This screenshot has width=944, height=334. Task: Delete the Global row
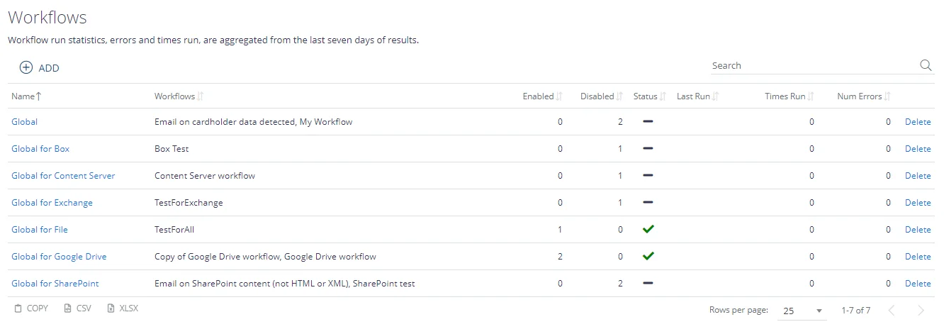pyautogui.click(x=918, y=122)
